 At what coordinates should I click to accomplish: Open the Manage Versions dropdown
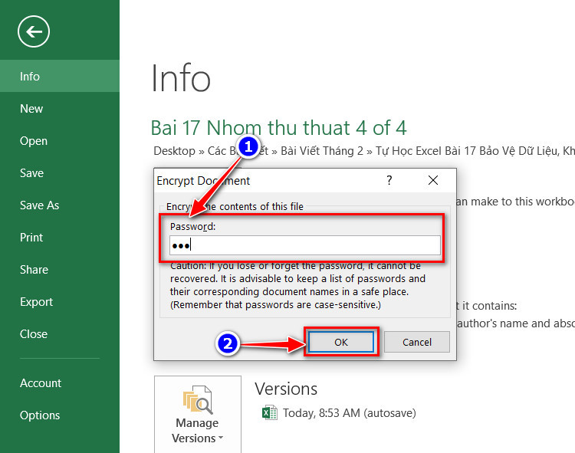(198, 414)
